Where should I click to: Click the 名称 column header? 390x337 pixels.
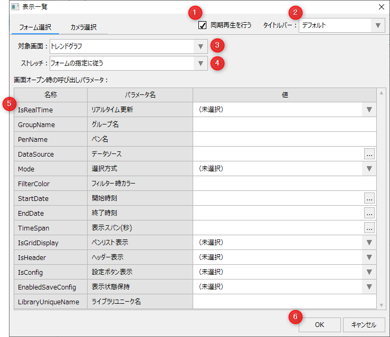[x=51, y=95]
